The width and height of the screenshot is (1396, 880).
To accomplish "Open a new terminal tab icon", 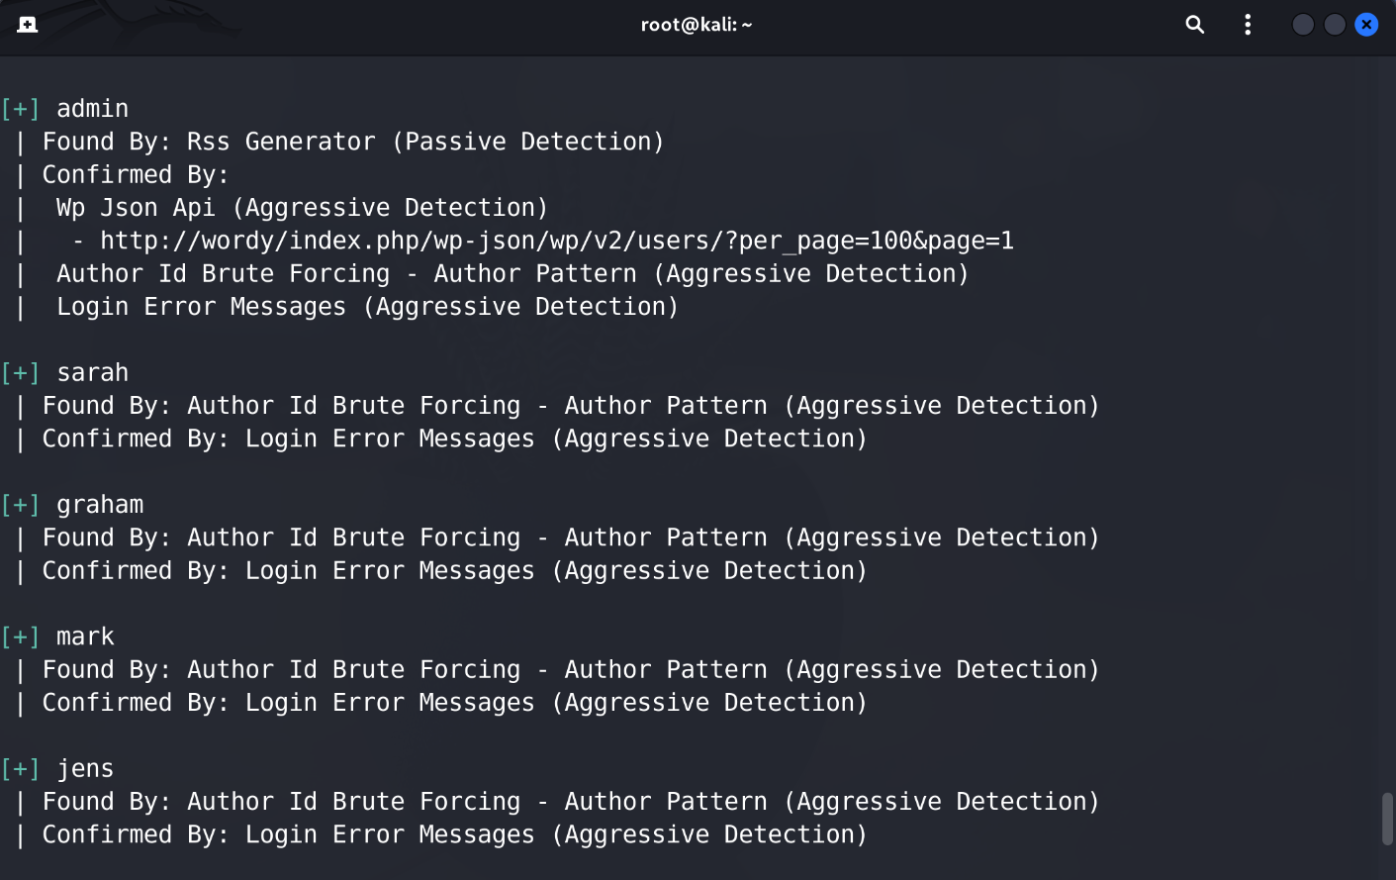I will point(28,25).
